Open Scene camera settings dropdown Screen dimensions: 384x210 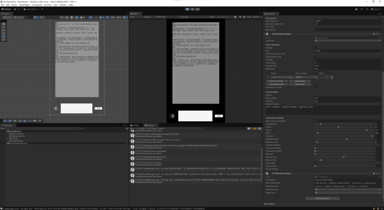coord(118,17)
